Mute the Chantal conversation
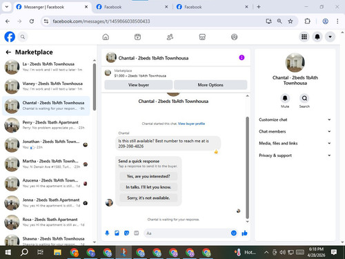The height and width of the screenshot is (259, 345). point(285,98)
